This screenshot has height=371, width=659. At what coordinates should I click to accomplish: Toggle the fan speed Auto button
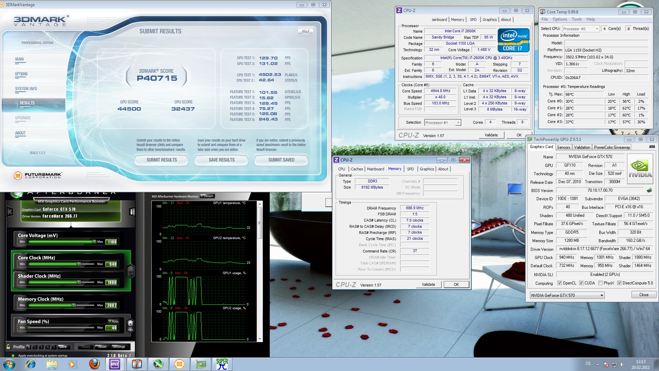(113, 321)
